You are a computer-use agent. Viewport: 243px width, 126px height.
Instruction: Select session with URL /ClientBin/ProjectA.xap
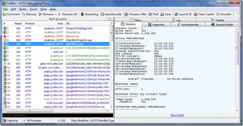tap(56, 40)
